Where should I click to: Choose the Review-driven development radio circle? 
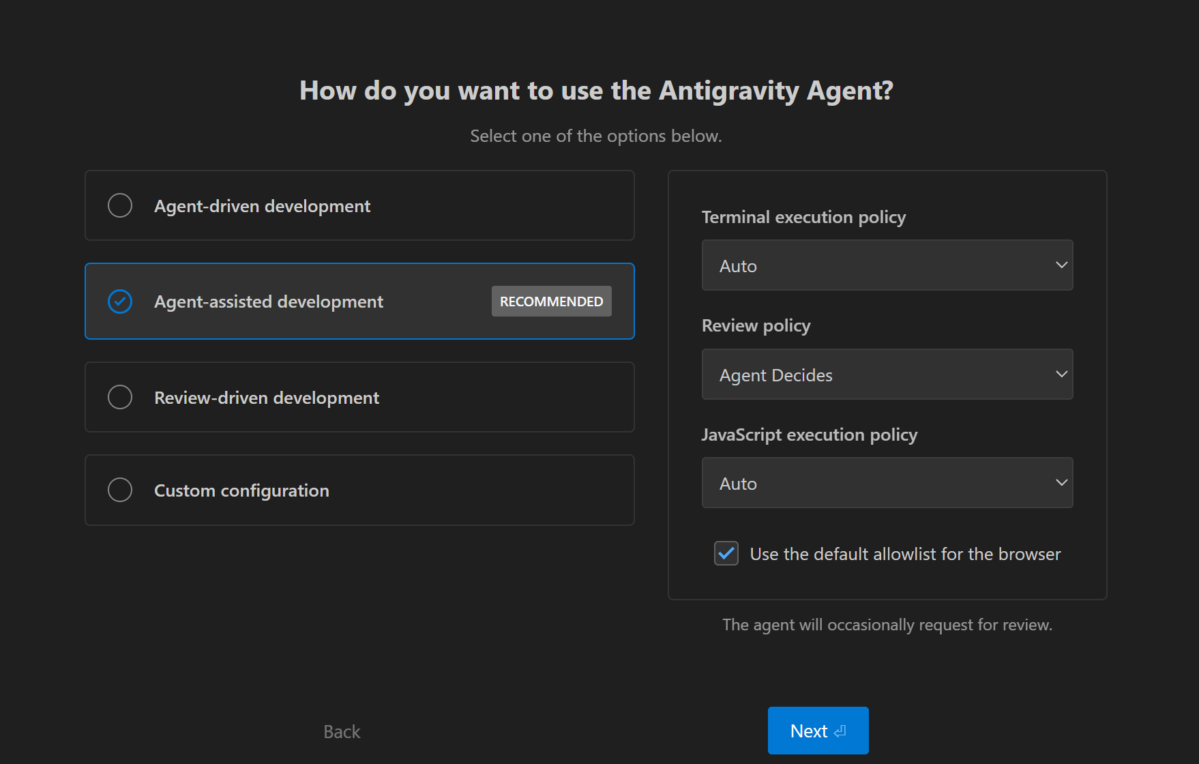pyautogui.click(x=120, y=397)
